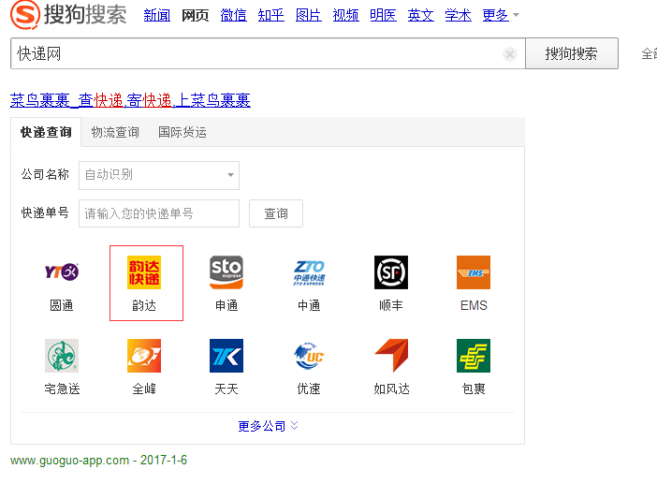Screen dimensions: 657x484
Task: Select the current 网页 category
Action: point(196,15)
